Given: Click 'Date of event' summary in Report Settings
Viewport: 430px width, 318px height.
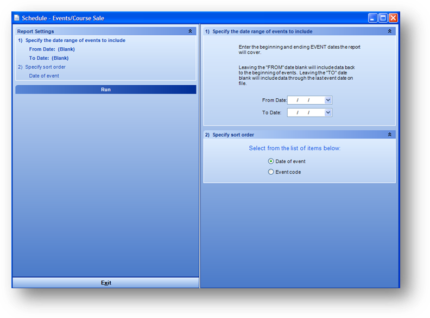Looking at the screenshot, I should 44,75.
